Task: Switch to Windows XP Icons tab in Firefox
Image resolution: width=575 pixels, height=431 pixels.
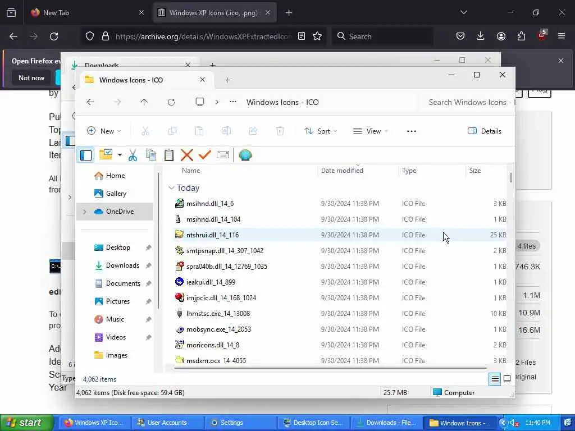Action: point(215,13)
